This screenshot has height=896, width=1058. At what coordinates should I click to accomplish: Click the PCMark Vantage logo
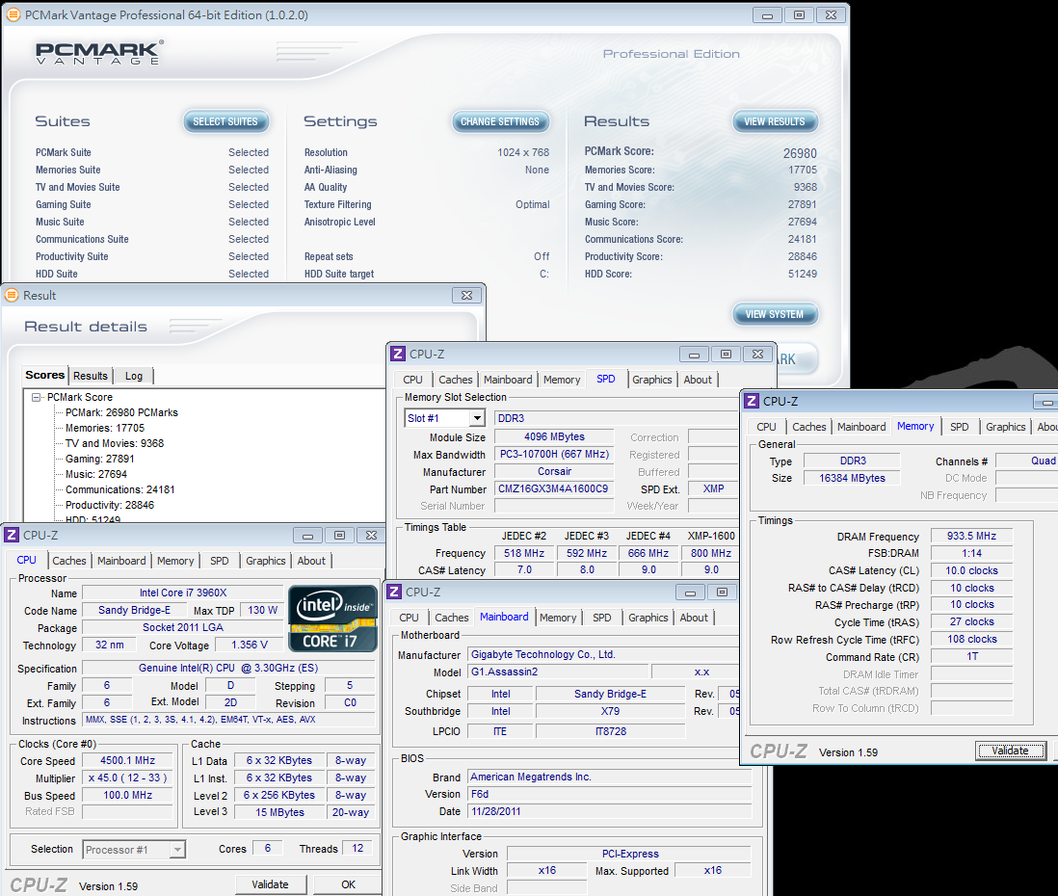[99, 53]
